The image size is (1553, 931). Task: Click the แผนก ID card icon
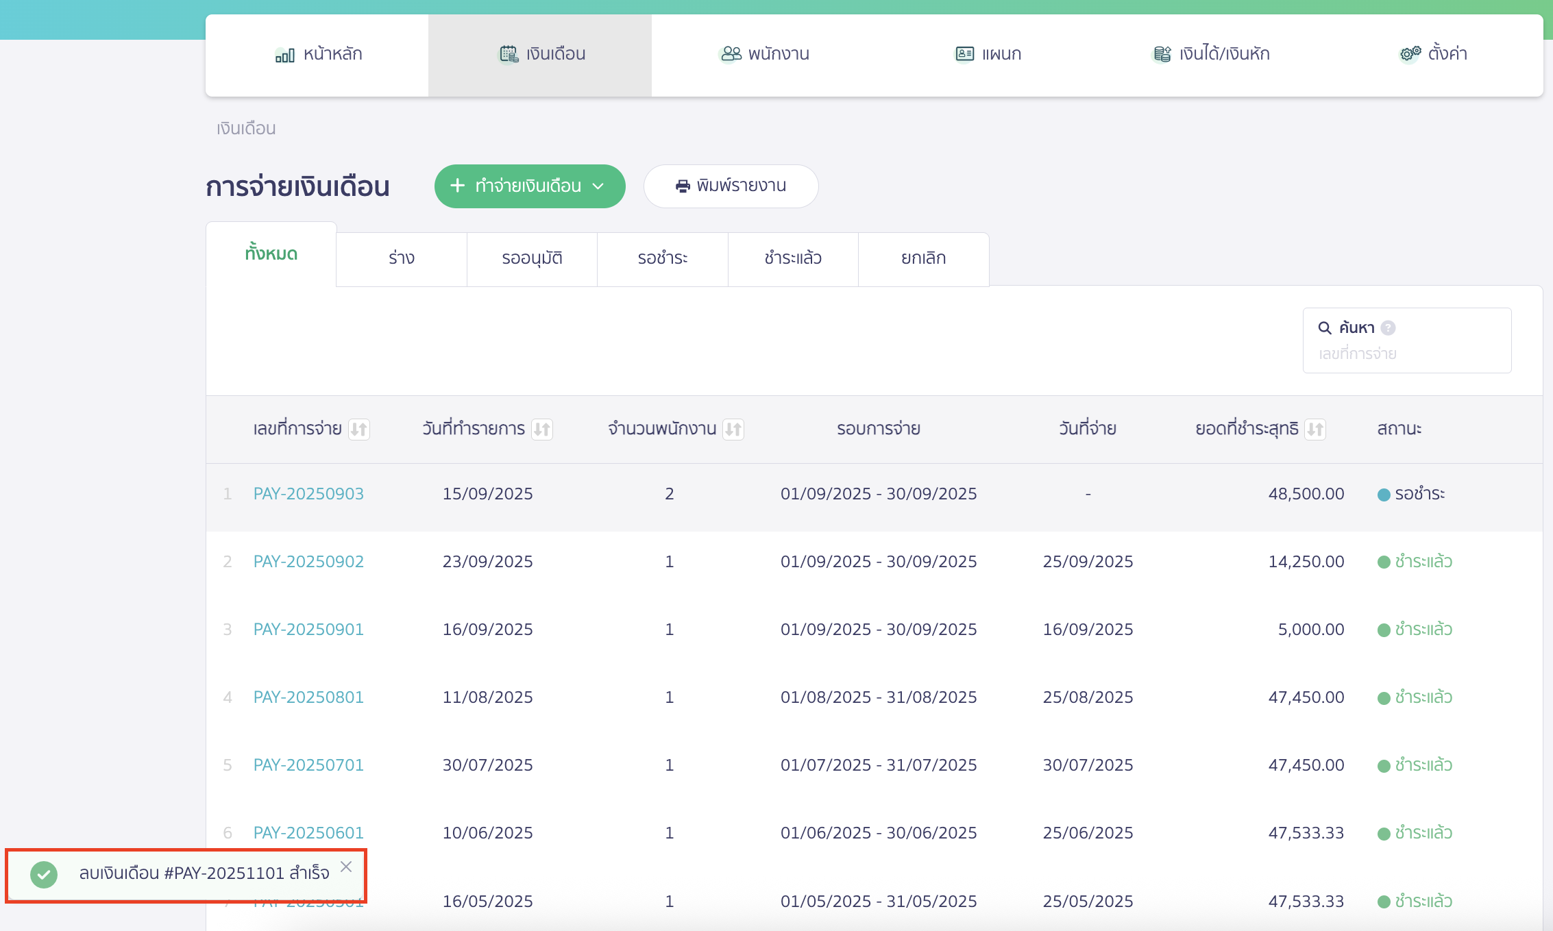[x=964, y=53]
